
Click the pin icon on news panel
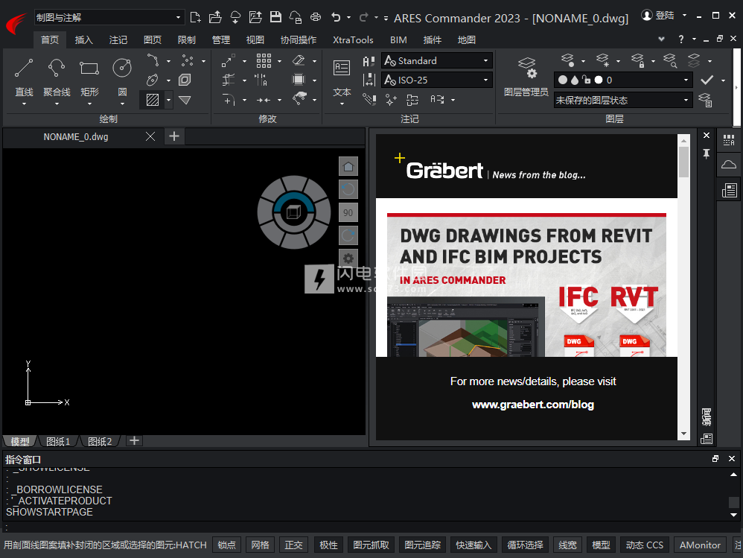[x=707, y=153]
